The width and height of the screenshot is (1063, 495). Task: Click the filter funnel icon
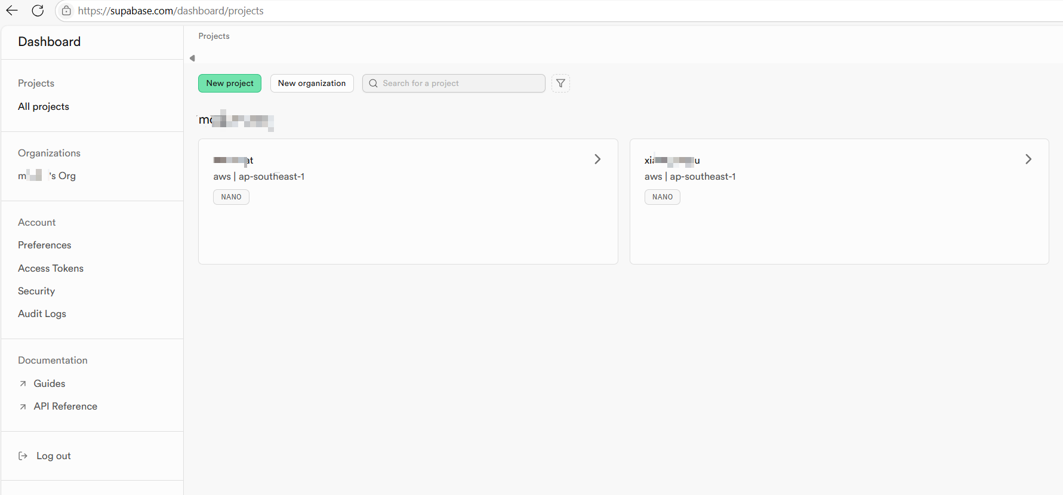560,83
